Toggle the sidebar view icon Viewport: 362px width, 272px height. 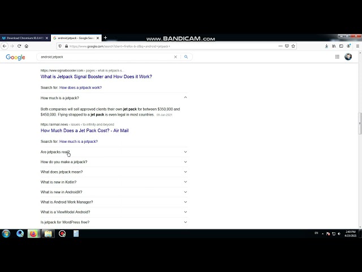click(341, 46)
